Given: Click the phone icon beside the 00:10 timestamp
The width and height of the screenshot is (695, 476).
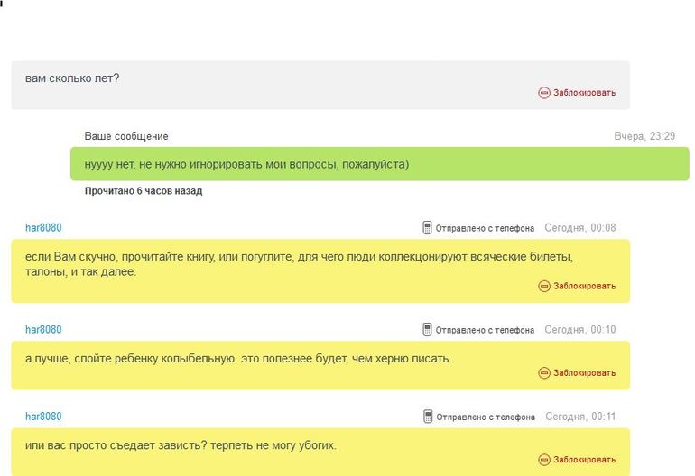Looking at the screenshot, I should tap(428, 330).
